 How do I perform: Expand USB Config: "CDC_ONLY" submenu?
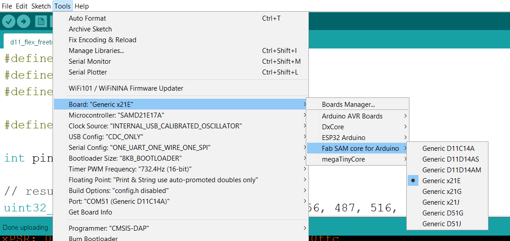click(x=180, y=136)
